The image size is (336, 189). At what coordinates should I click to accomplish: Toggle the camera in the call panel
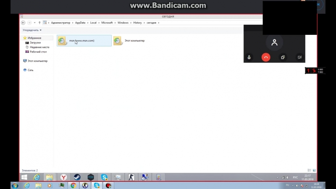tap(299, 57)
